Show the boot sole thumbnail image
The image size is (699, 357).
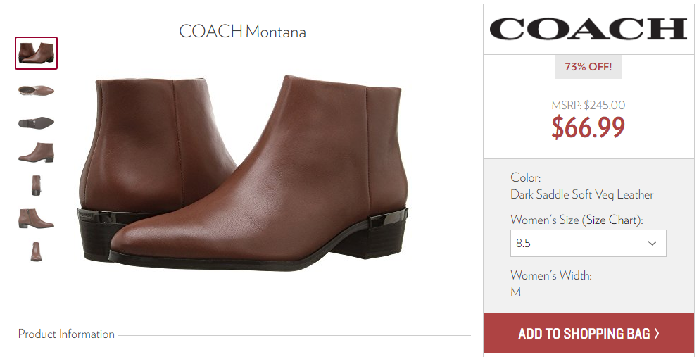coord(36,123)
